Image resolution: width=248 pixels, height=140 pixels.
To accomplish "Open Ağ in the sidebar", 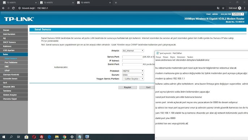I will pos(14,38).
